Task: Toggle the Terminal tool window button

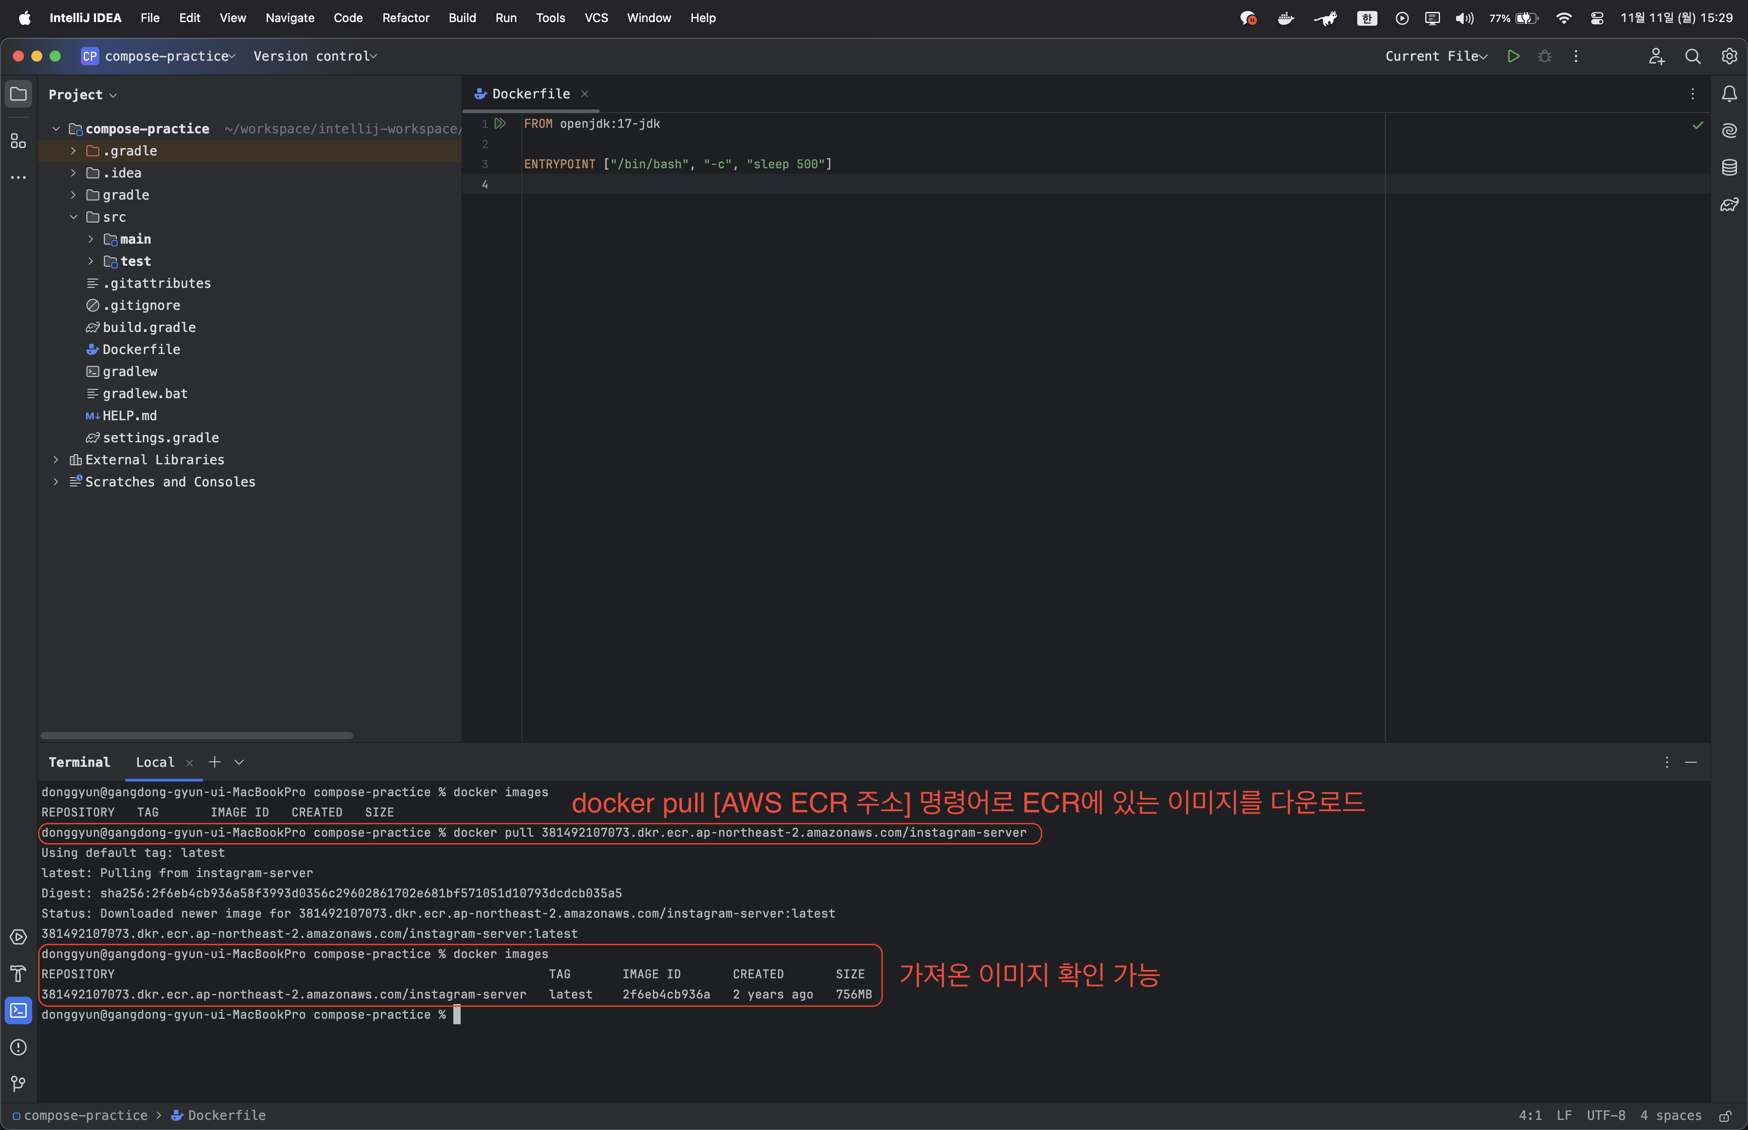Action: point(18,1010)
